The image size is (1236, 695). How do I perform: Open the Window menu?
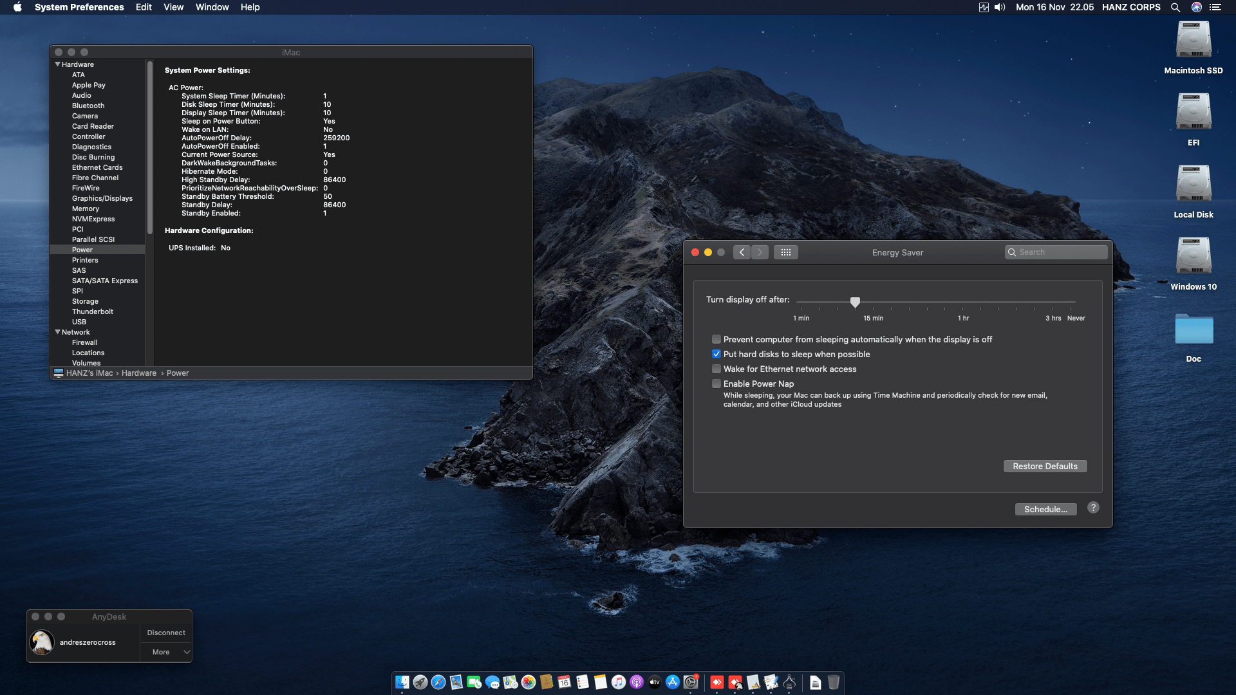(212, 7)
